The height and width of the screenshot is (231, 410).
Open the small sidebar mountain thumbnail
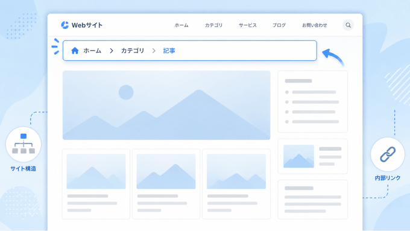pos(298,156)
